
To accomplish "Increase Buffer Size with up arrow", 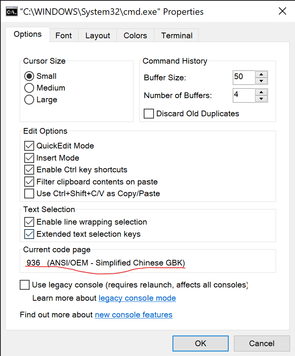I will pos(261,74).
